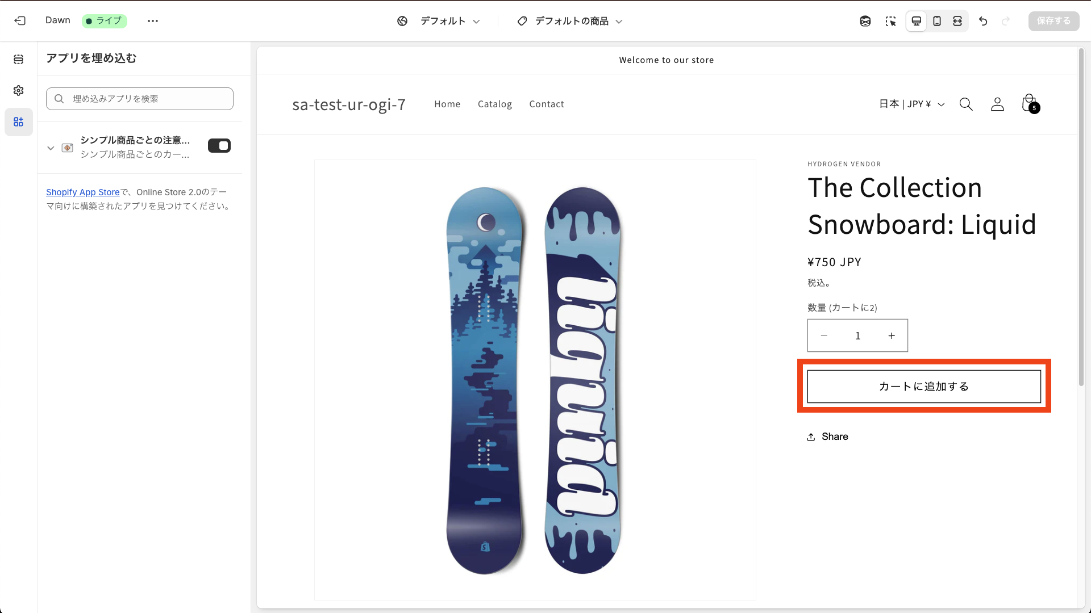Screen dimensions: 1091x613
Task: Switch to mobile preview mode
Action: (x=937, y=21)
